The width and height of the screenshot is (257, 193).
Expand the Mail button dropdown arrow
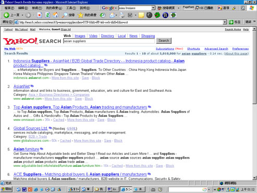tap(116, 15)
